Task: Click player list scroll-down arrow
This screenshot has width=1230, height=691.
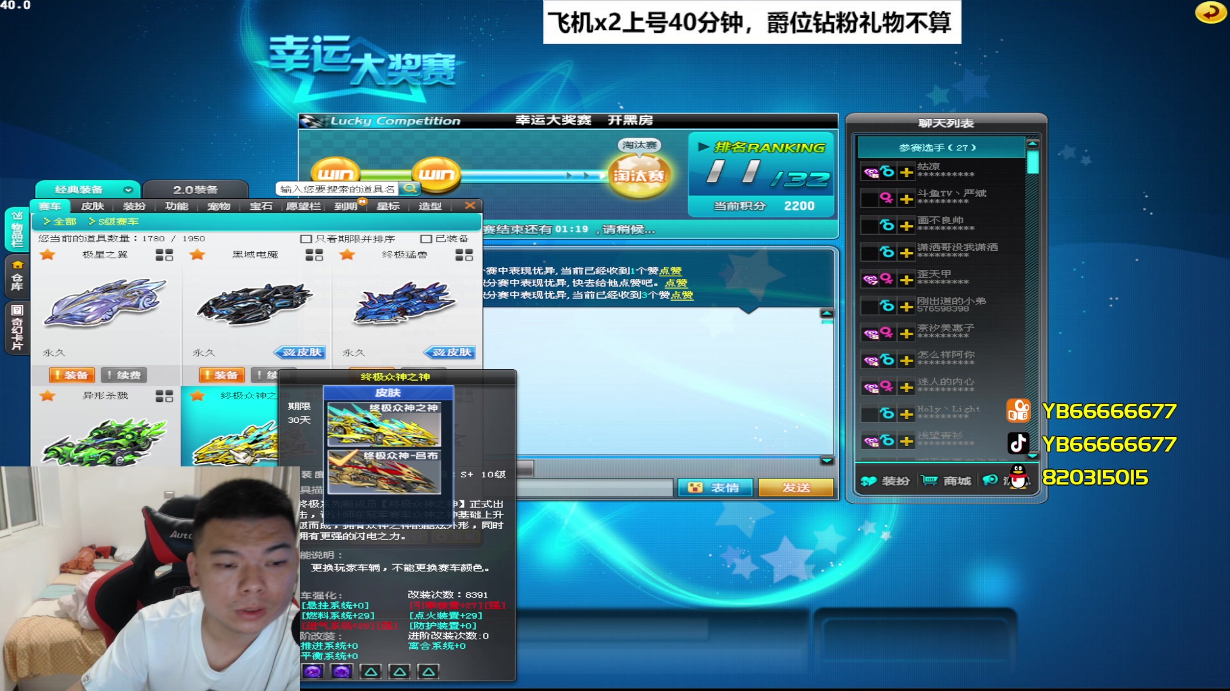Action: pyautogui.click(x=1033, y=456)
